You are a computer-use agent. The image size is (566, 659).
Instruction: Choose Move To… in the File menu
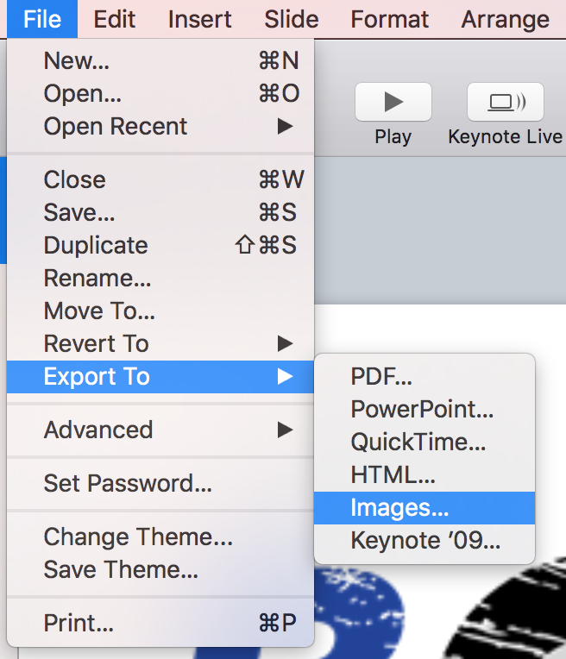tap(160, 311)
